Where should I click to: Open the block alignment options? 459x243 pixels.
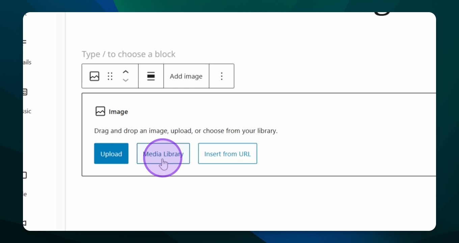coord(151,76)
